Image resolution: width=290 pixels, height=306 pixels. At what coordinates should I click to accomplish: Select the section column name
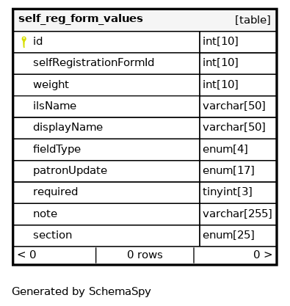53,235
